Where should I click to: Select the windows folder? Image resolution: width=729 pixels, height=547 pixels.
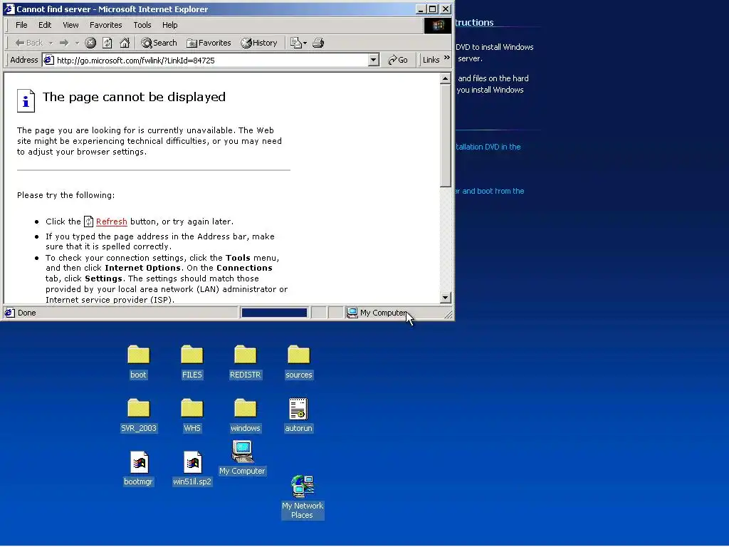[245, 416]
